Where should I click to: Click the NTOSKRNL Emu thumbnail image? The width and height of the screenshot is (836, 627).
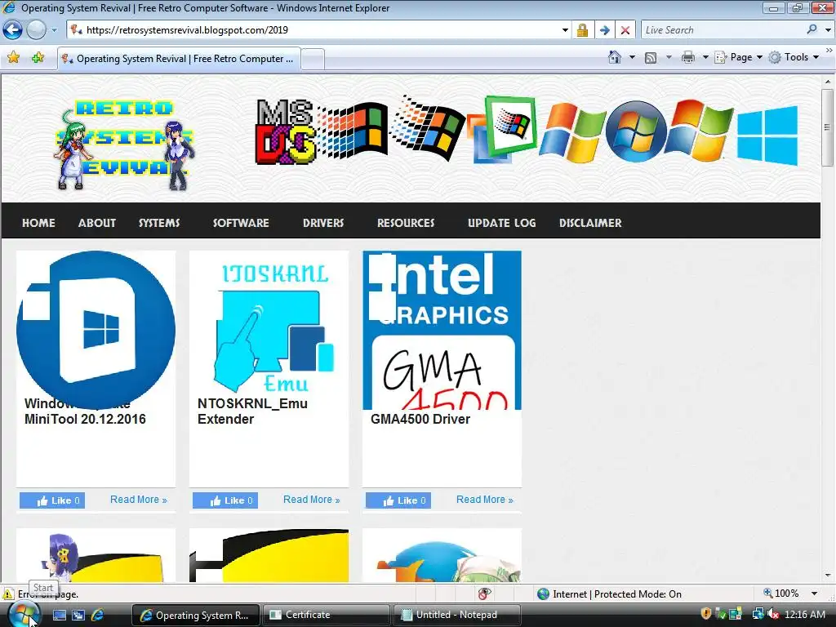[x=269, y=330]
